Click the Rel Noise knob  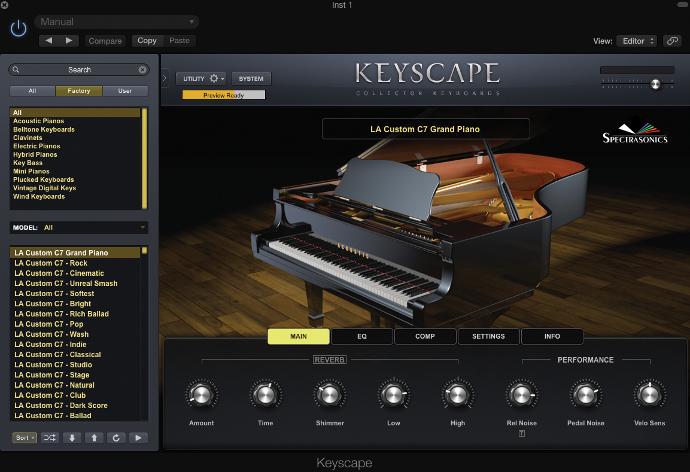pyautogui.click(x=521, y=395)
